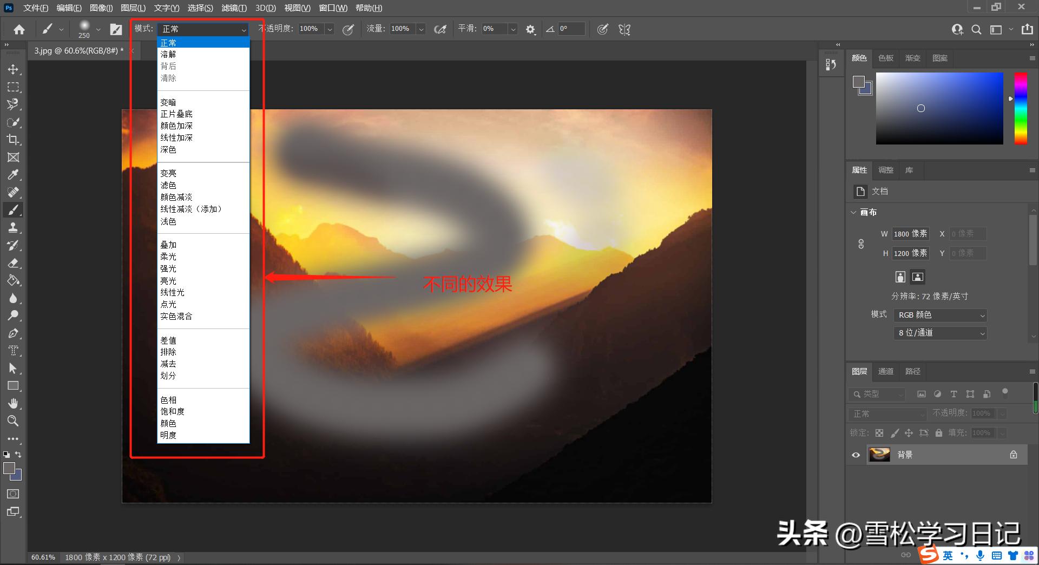Viewport: 1039px width, 565px height.
Task: Enable airbrush mode in the options bar
Action: click(x=440, y=29)
